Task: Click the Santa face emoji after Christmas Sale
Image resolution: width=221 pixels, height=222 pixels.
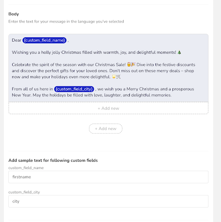Action: tap(129, 65)
